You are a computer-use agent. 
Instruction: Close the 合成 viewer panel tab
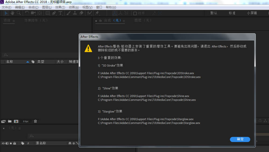coord(96,21)
